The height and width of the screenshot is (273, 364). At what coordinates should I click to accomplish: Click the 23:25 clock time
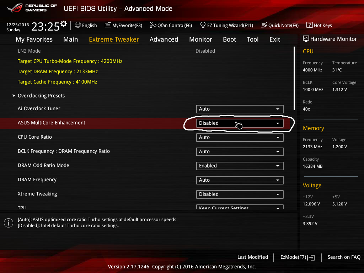coord(45,27)
